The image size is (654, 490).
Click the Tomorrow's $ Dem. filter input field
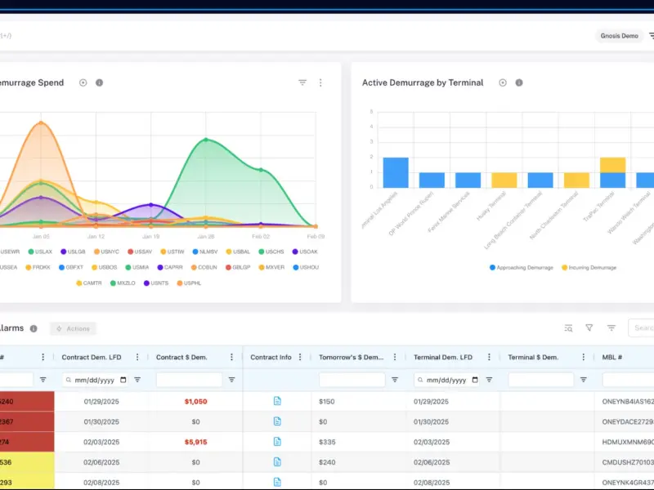[x=352, y=380]
